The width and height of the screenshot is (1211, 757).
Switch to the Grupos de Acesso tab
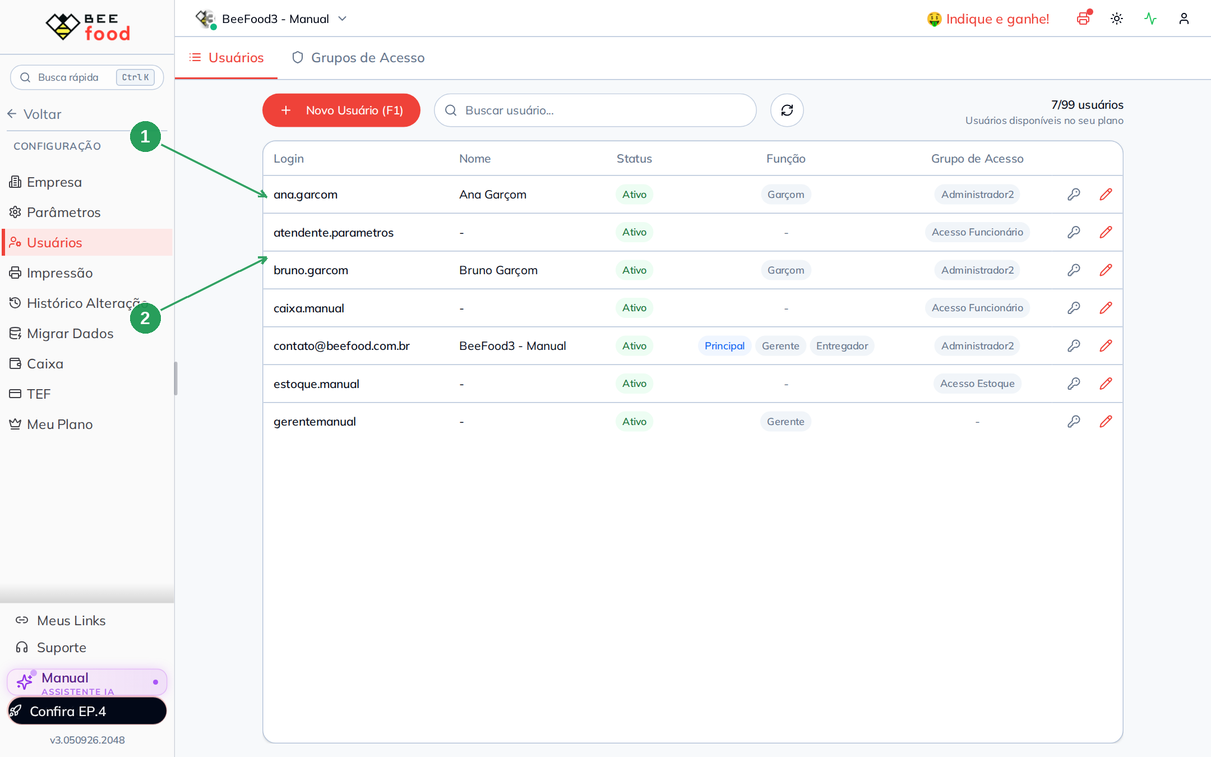358,58
